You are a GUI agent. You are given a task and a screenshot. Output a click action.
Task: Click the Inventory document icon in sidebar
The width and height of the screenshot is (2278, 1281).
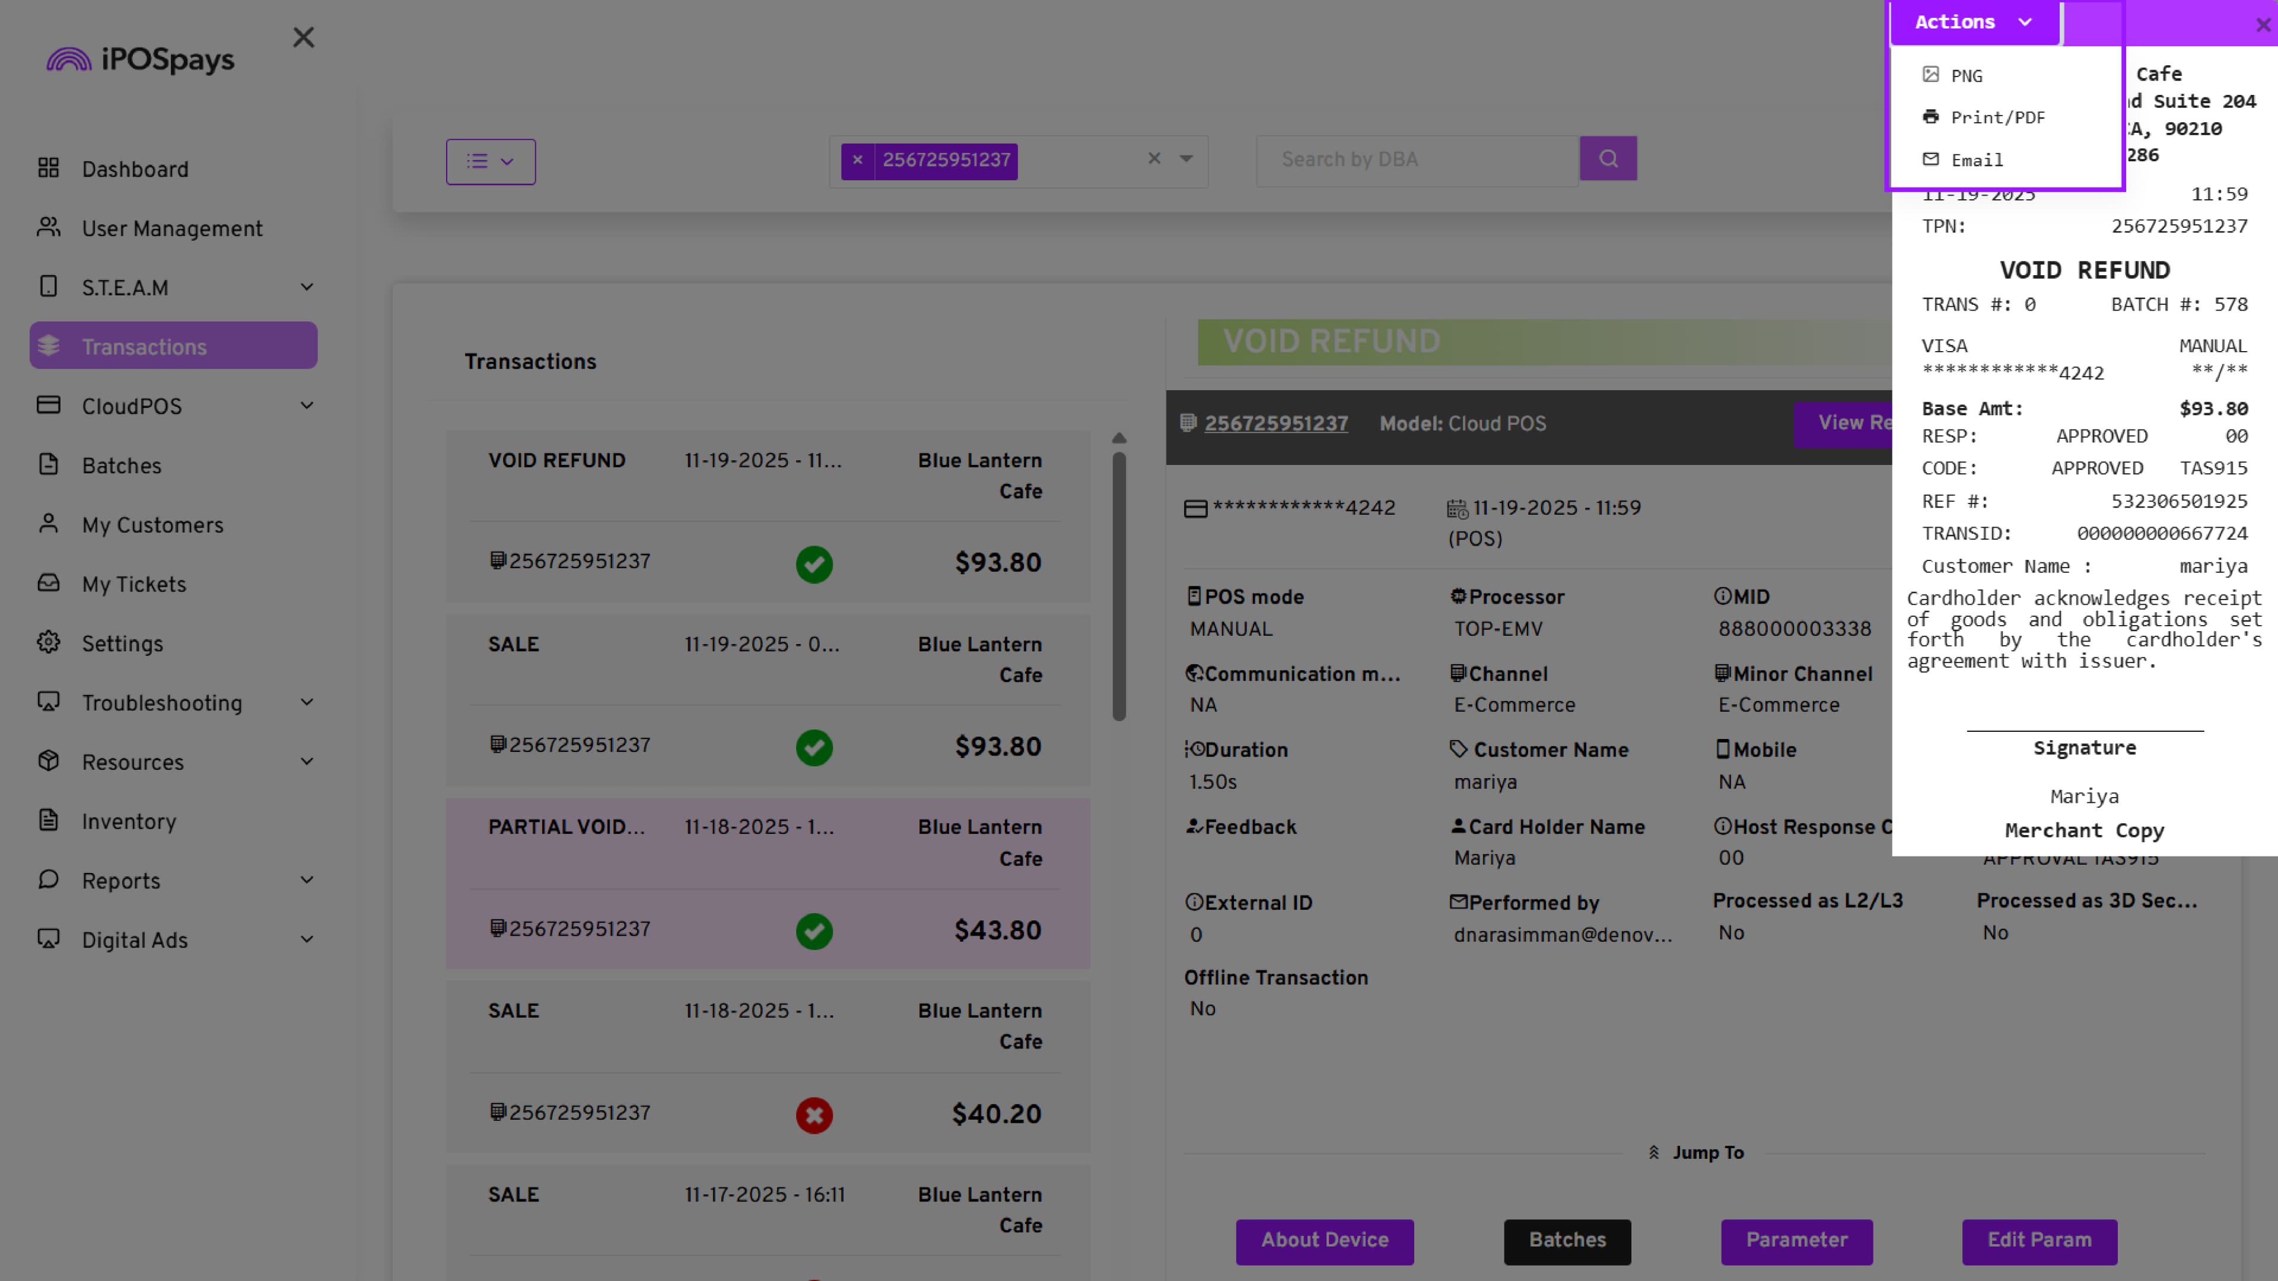click(x=49, y=820)
